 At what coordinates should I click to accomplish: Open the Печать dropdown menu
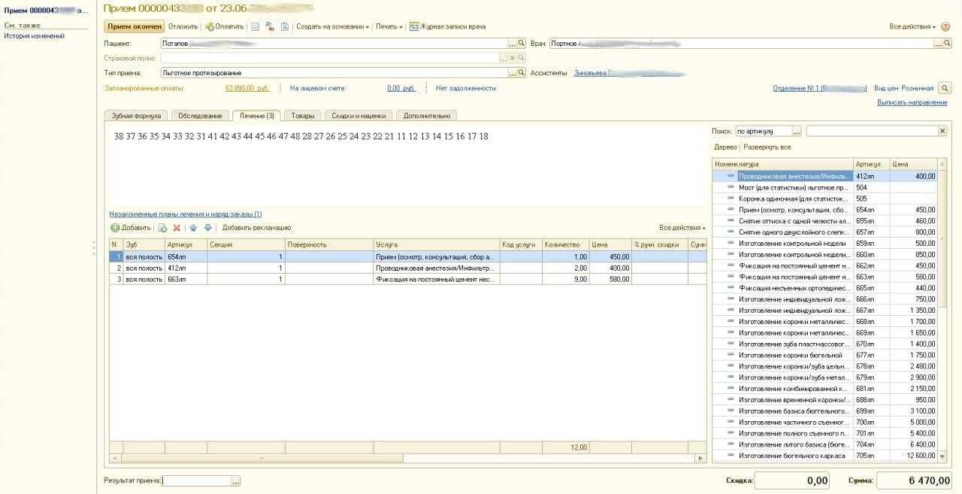click(x=389, y=26)
